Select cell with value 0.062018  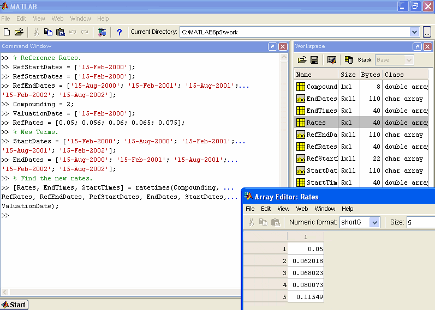pyautogui.click(x=306, y=261)
